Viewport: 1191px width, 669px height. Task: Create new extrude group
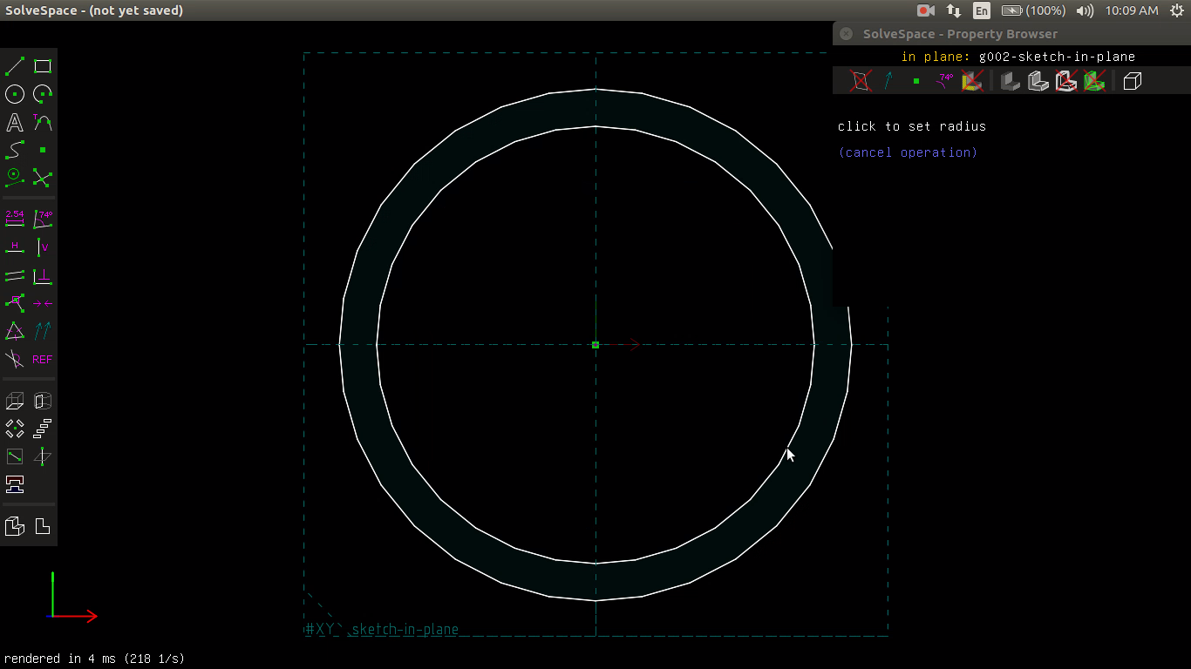point(15,401)
